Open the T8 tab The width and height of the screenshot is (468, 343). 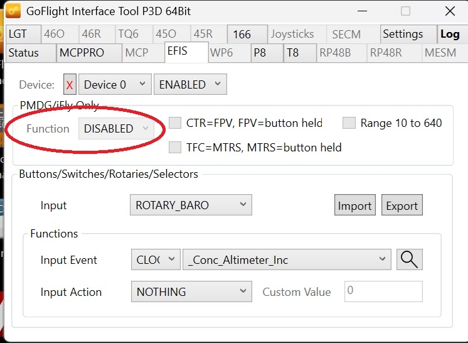pyautogui.click(x=300, y=53)
